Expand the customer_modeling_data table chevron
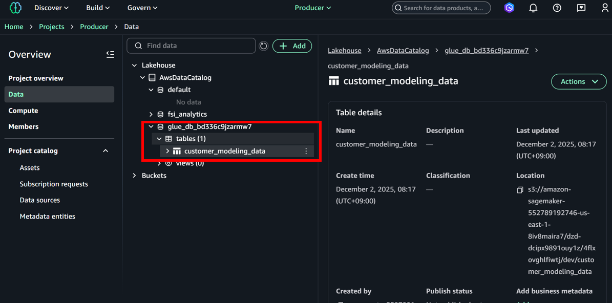 click(167, 151)
